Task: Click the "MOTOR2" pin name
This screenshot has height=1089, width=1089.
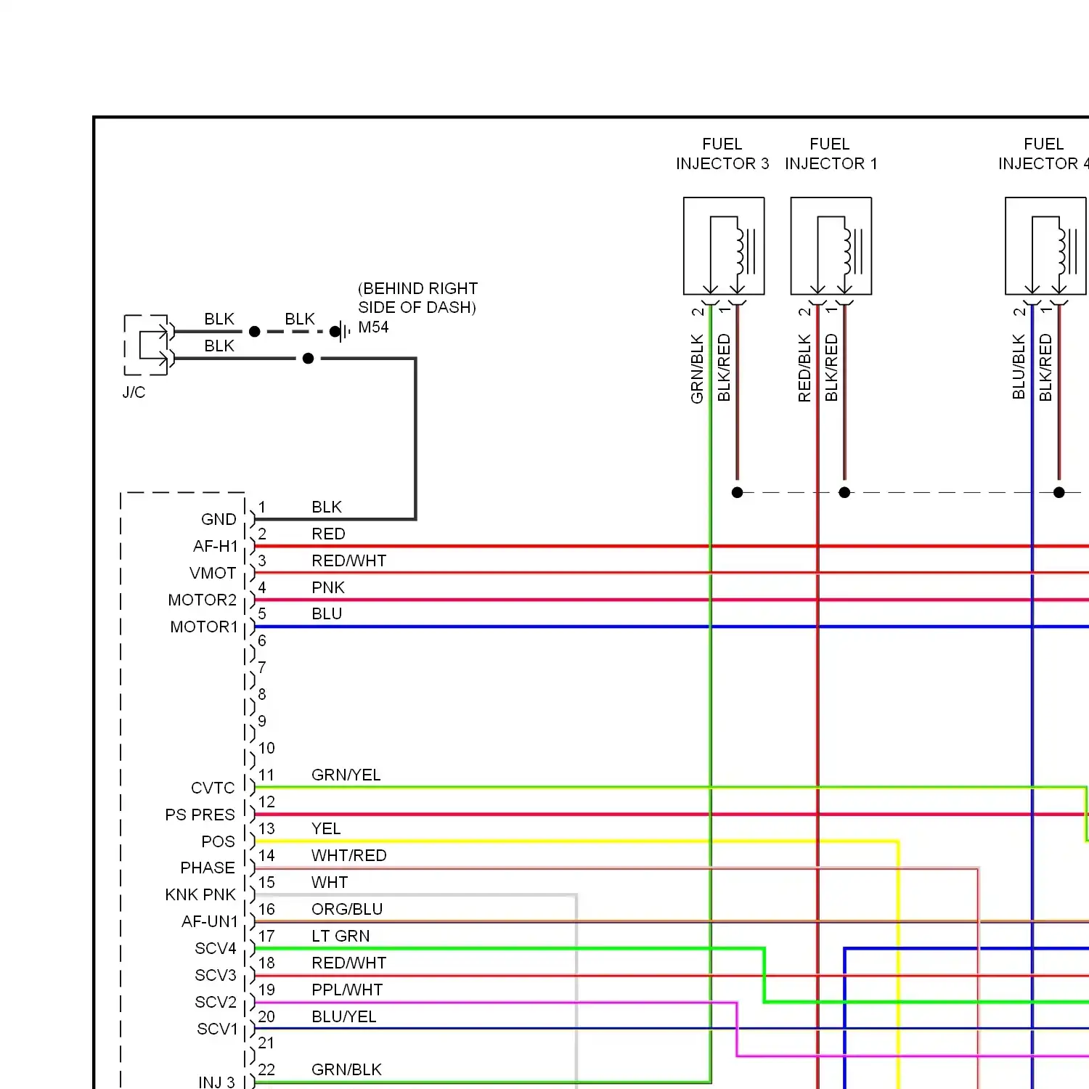Action: click(202, 600)
